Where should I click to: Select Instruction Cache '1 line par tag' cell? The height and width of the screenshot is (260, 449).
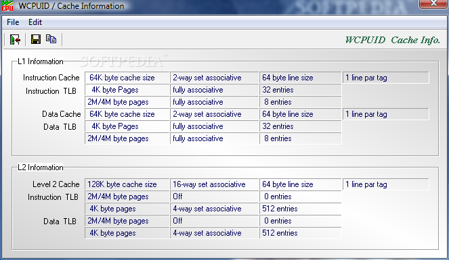tap(386, 78)
